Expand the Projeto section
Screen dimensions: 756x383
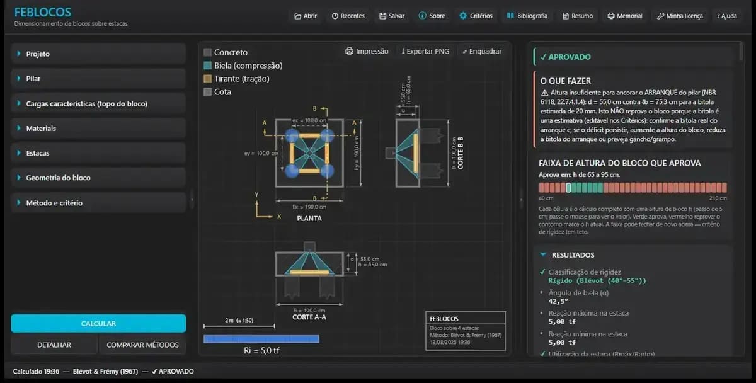tap(98, 54)
